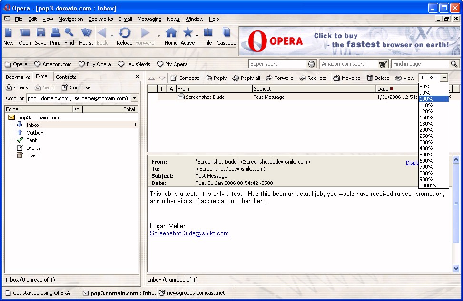Open the Buy Opera bookmark
Screen dimensions: 463x301
[x=95, y=64]
